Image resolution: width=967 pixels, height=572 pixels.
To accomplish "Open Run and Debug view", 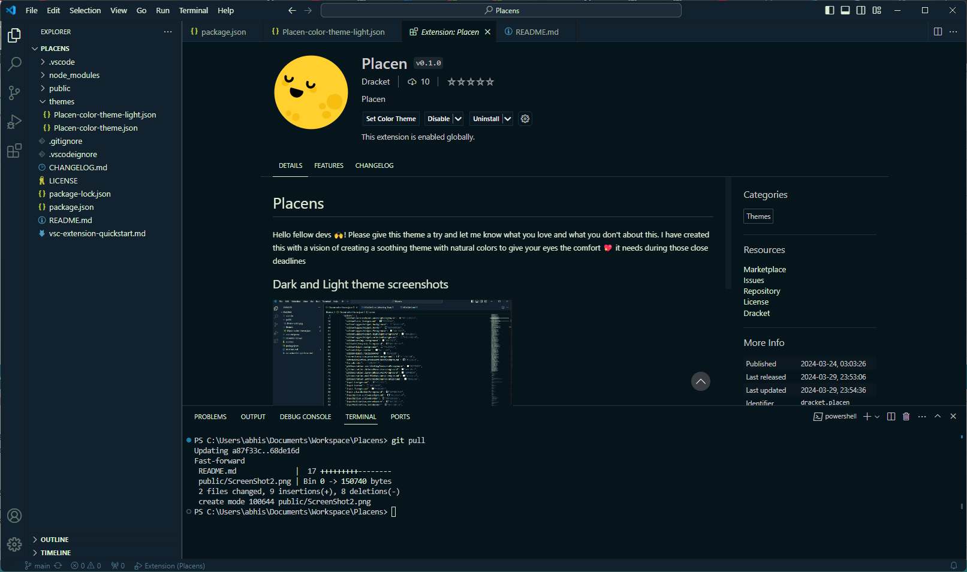I will [x=14, y=122].
